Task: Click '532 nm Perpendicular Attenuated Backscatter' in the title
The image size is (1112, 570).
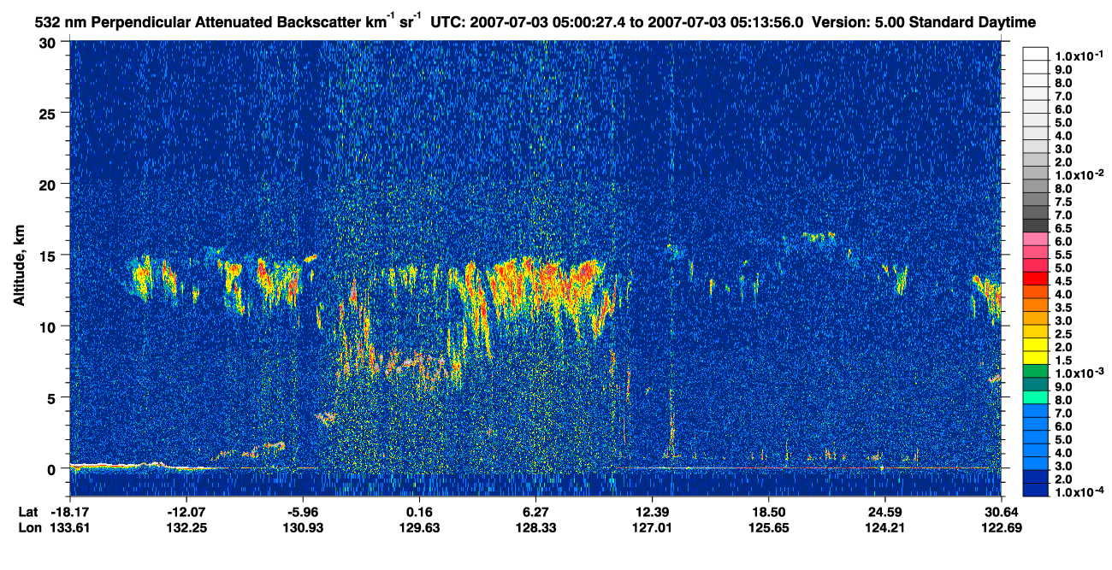Action: point(197,21)
